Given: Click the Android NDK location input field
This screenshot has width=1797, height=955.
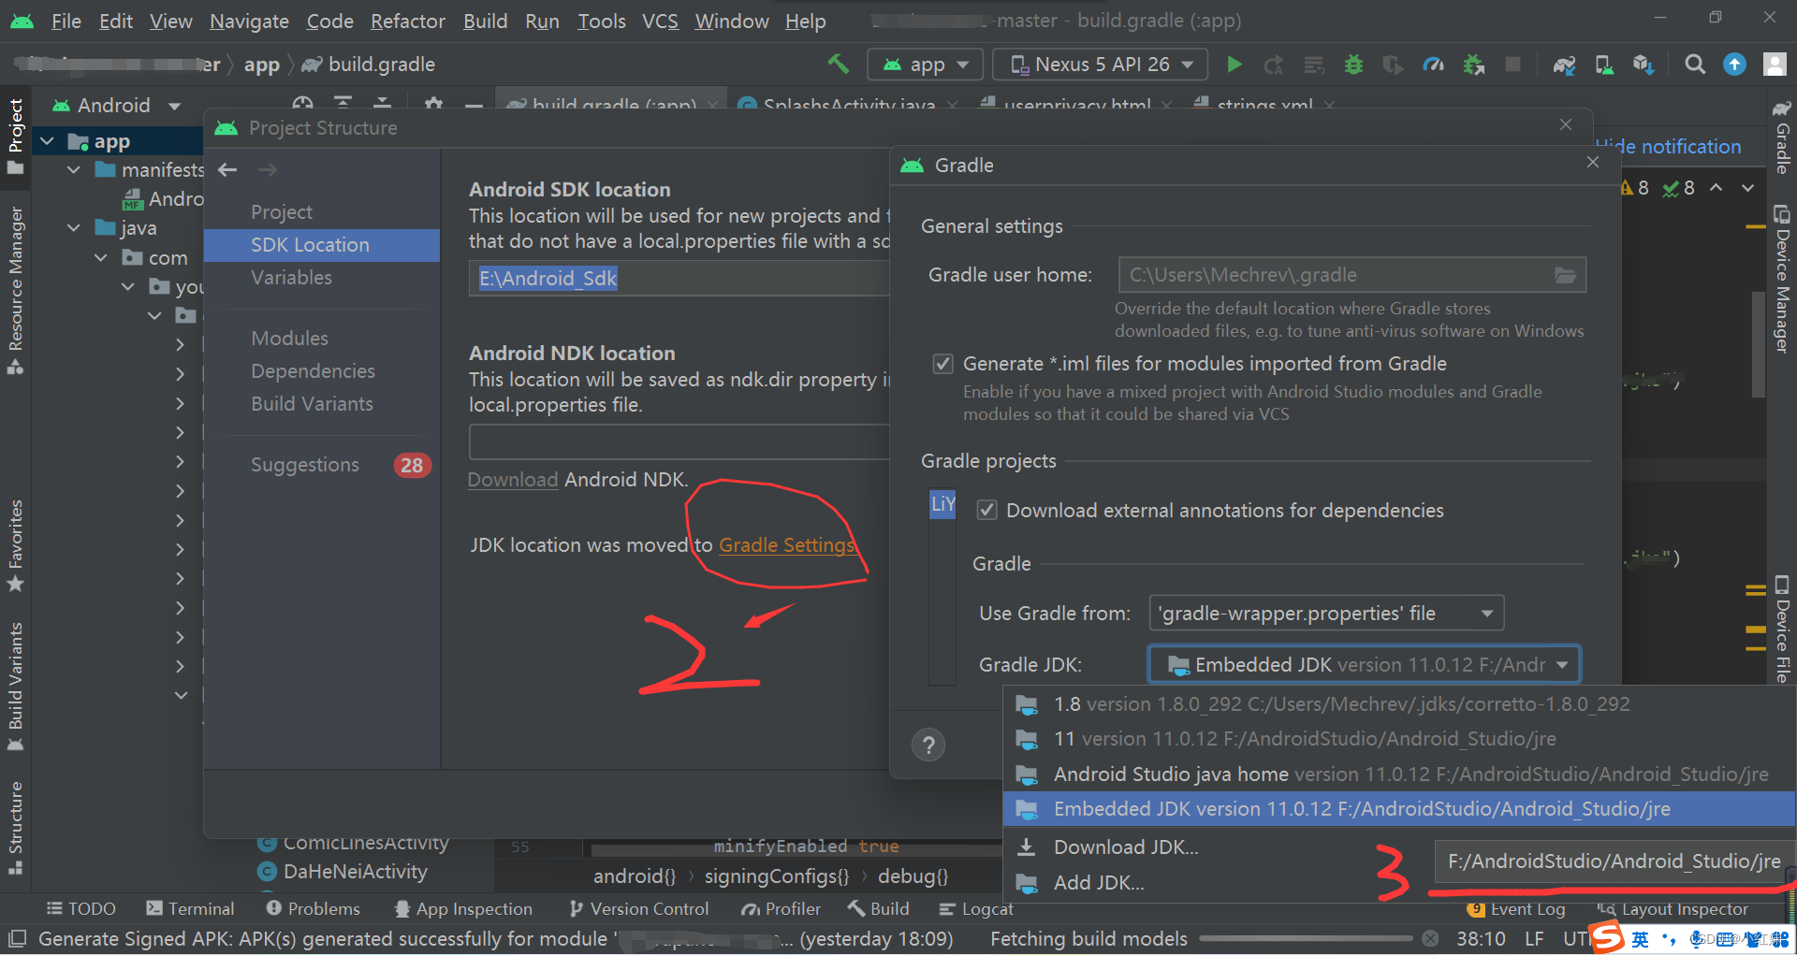Looking at the screenshot, I should tap(679, 441).
